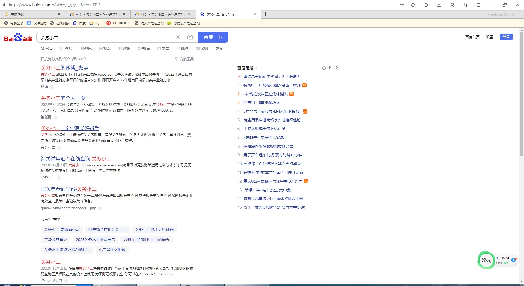Select the 视频 search category
This screenshot has height=286, width=524.
[105, 49]
